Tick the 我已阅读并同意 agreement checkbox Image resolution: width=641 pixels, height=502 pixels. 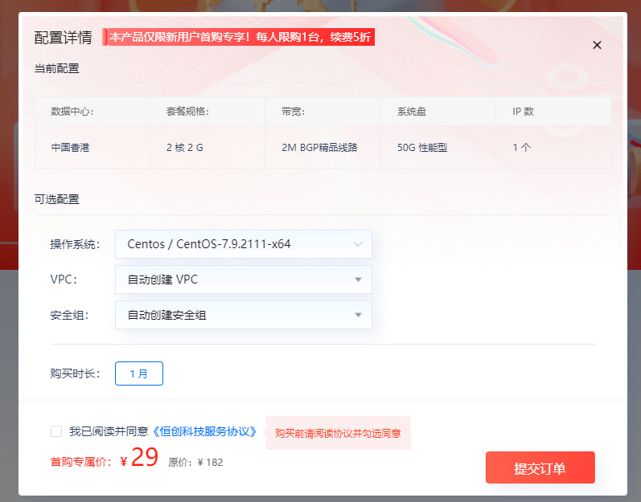click(x=56, y=431)
